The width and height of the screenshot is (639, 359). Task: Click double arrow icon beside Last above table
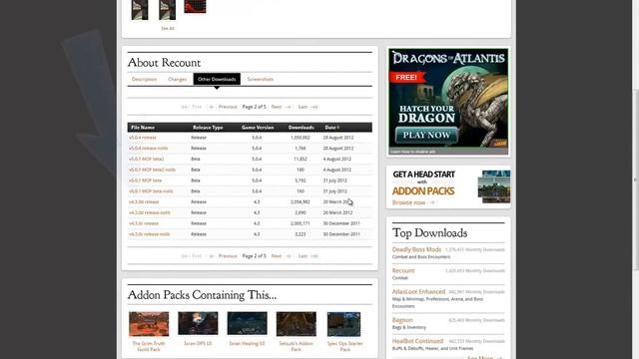point(315,107)
